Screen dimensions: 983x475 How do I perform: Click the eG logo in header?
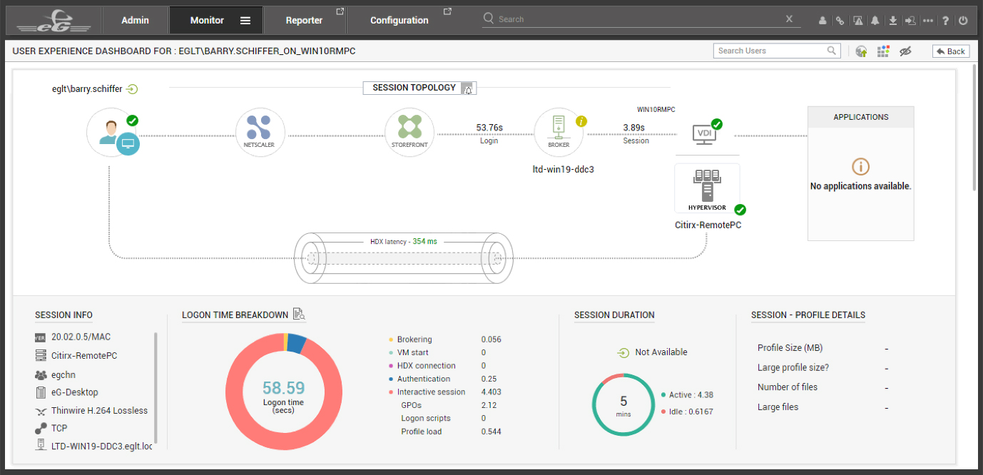(54, 20)
